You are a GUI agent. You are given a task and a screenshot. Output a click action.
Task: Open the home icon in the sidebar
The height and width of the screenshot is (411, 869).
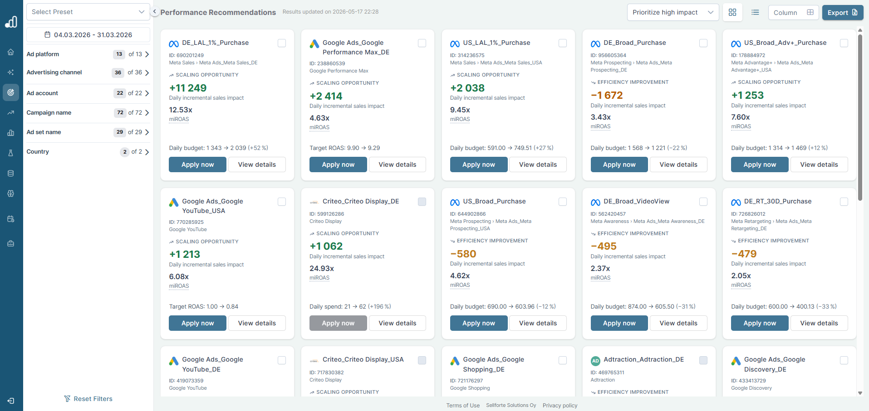coord(11,52)
